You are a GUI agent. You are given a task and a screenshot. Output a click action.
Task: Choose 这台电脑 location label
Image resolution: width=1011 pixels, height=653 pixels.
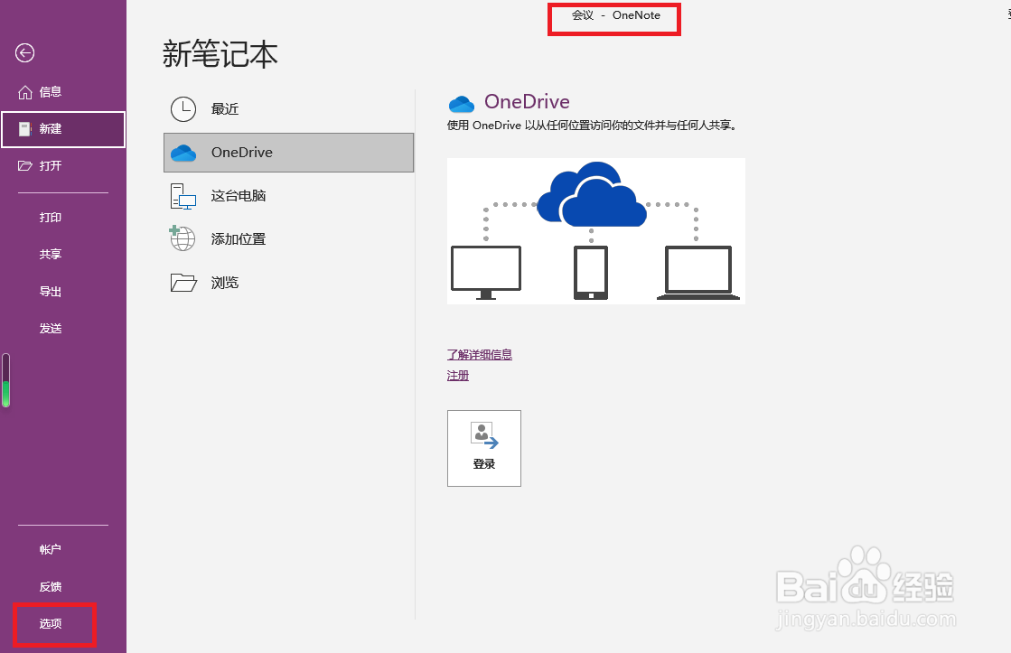(239, 196)
